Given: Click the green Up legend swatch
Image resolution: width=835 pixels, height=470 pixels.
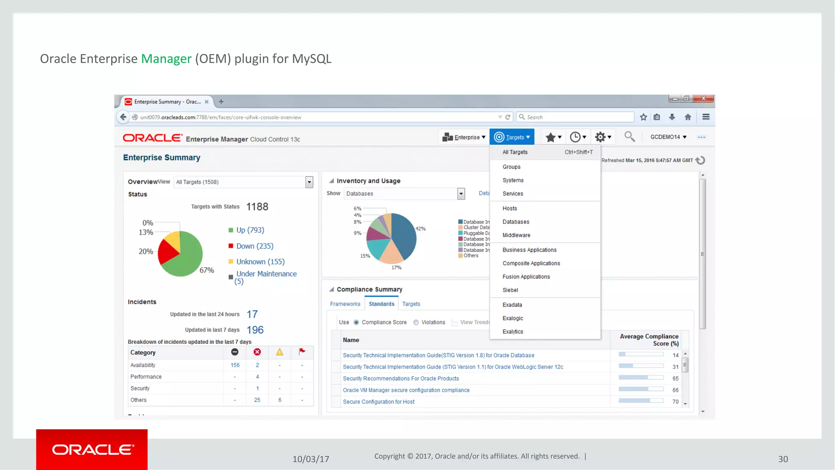Looking at the screenshot, I should [231, 230].
